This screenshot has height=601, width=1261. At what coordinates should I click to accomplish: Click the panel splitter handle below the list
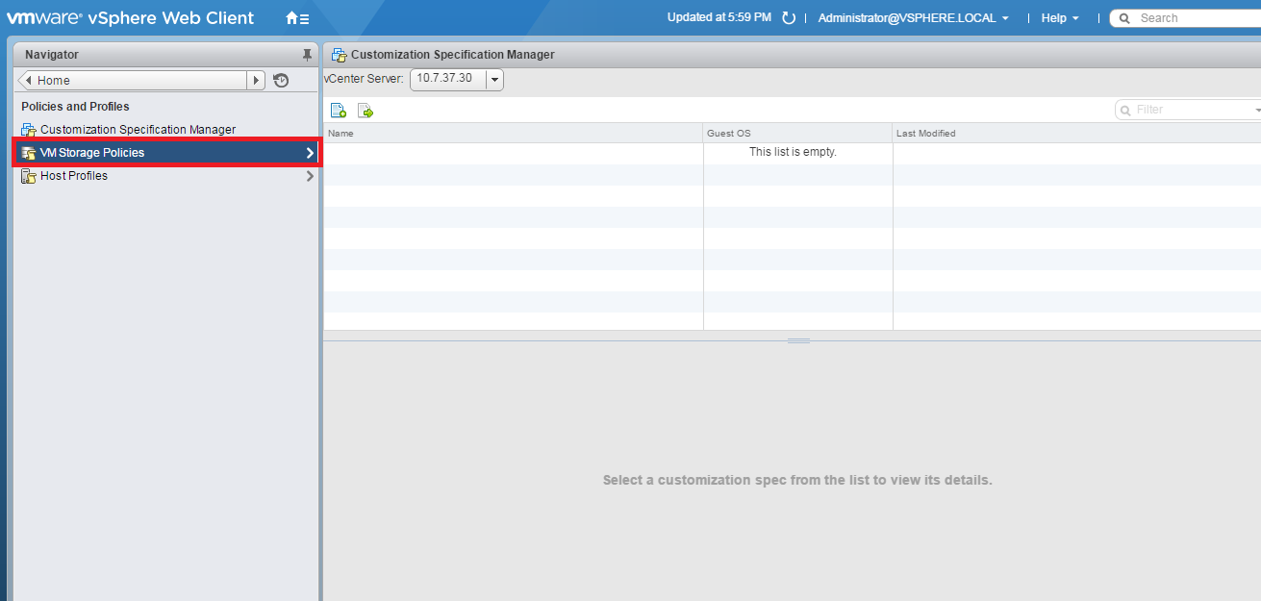(798, 341)
